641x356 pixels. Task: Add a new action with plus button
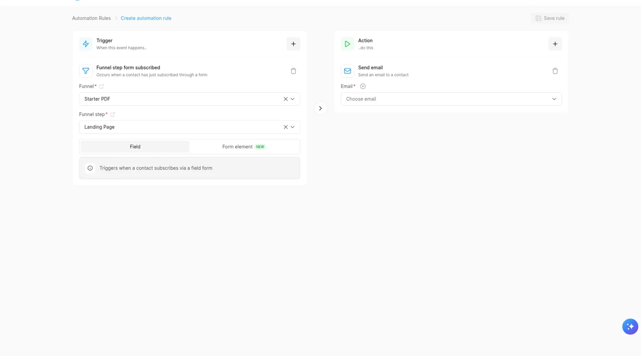point(555,44)
